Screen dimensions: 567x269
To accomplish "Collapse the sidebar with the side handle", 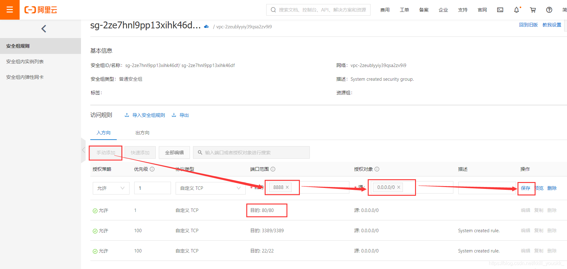I will 83,150.
